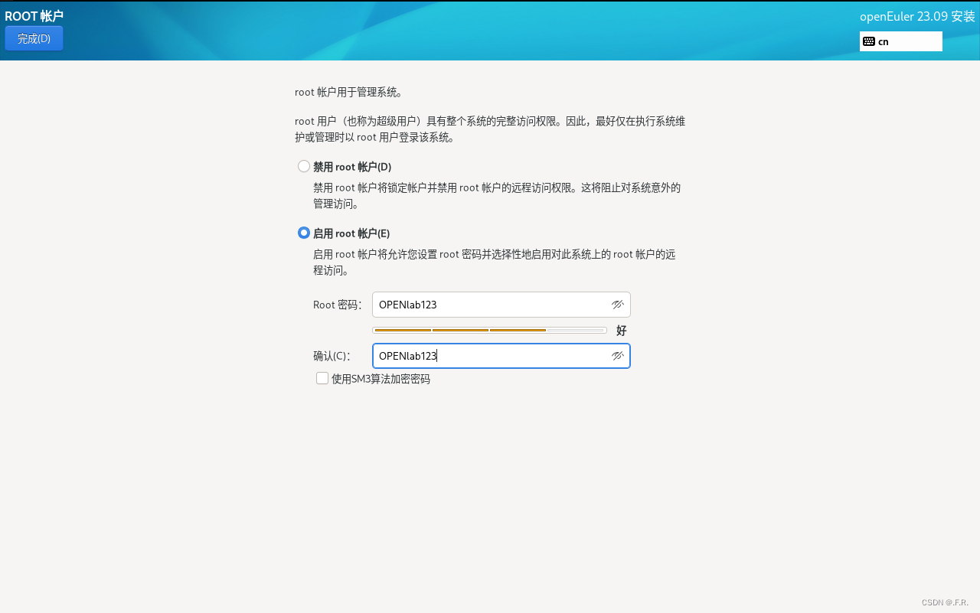The image size is (980, 613).
Task: Focus the Root 密码 input field
Action: [x=501, y=305]
